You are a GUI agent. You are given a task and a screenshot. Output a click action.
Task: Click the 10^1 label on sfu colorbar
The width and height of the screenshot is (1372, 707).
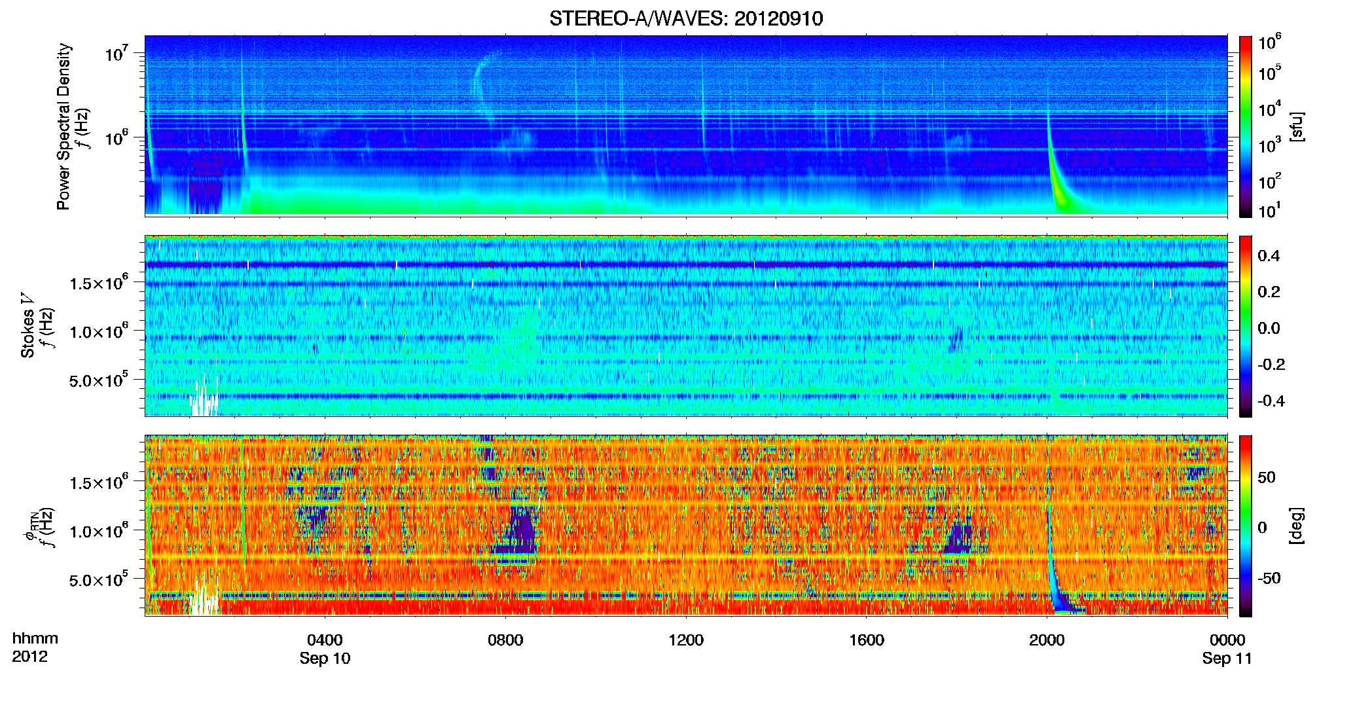pos(1270,210)
